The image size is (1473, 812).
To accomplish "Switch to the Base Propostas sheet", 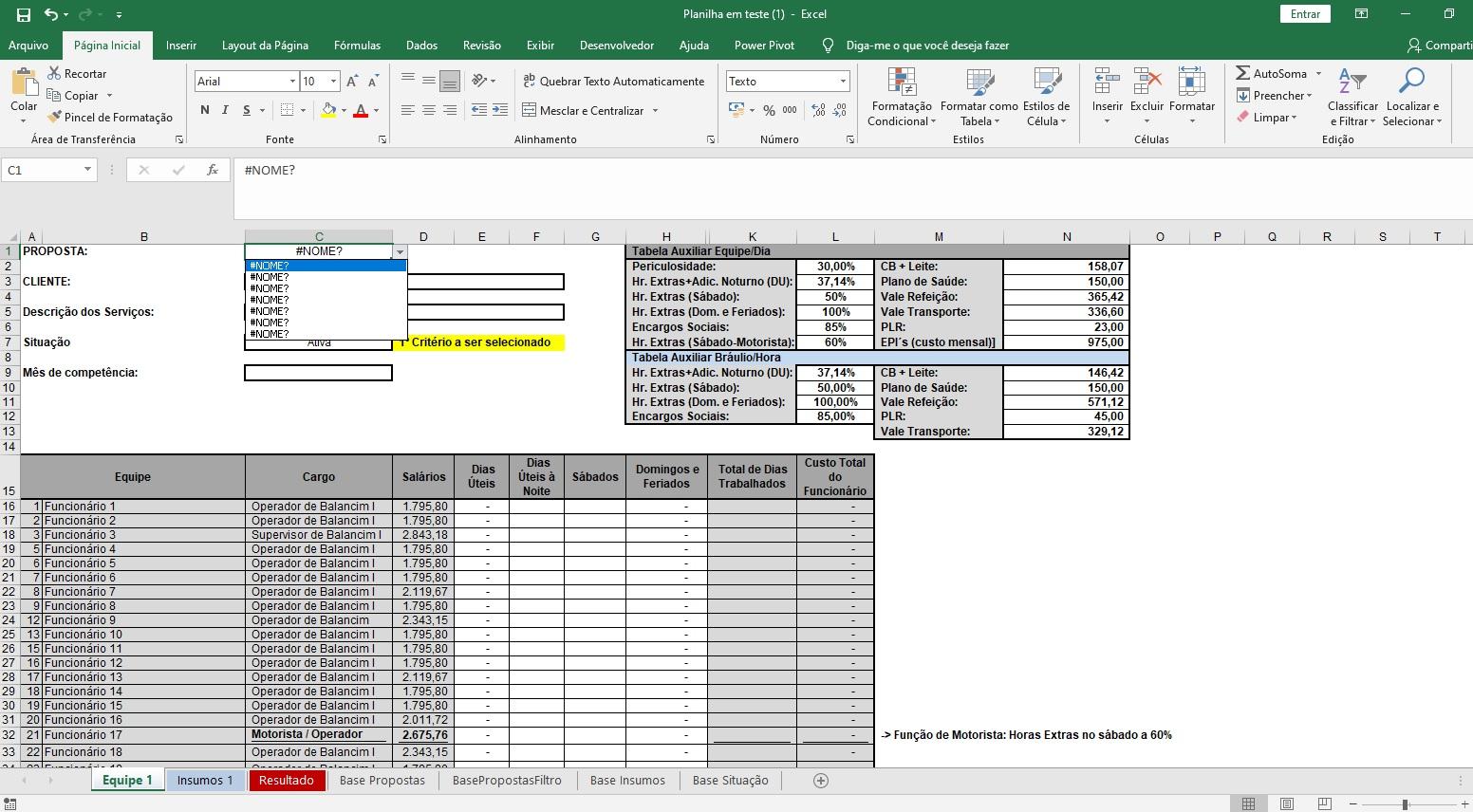I will coord(382,780).
